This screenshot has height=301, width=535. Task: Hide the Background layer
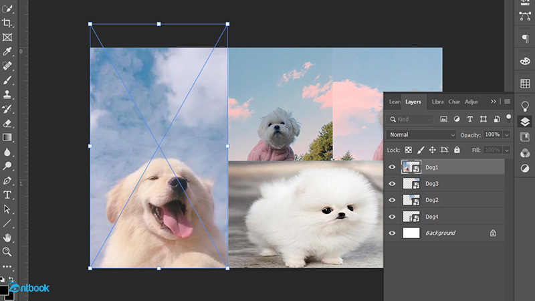(392, 233)
